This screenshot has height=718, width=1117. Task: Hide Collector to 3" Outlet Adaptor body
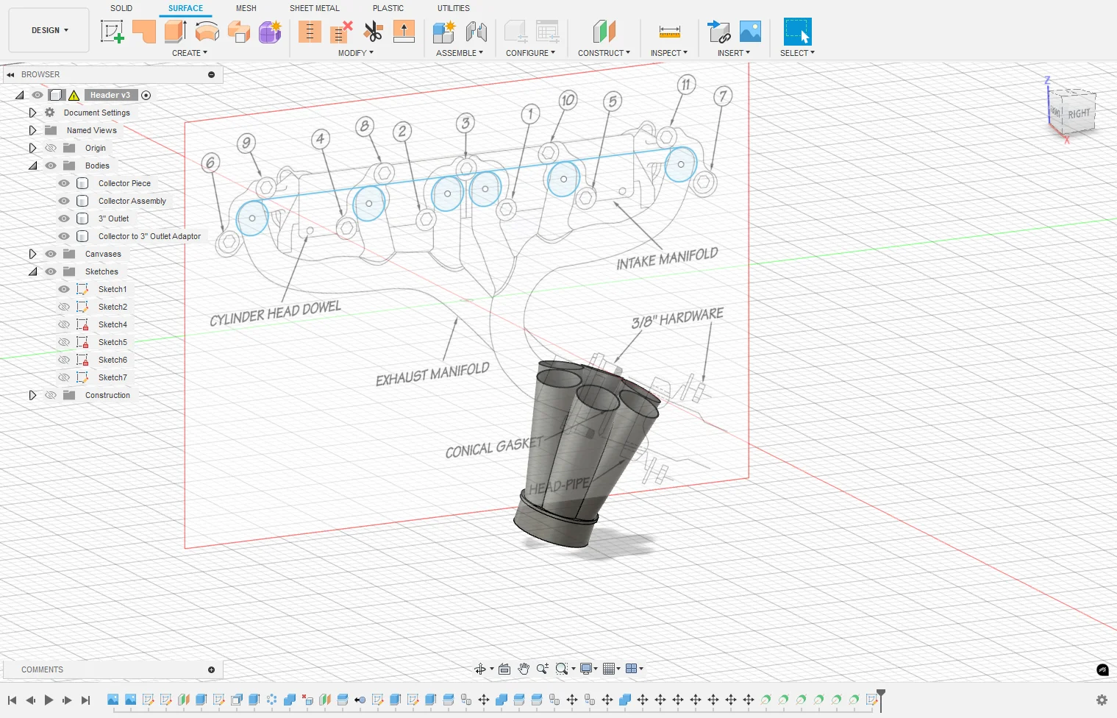coord(64,236)
